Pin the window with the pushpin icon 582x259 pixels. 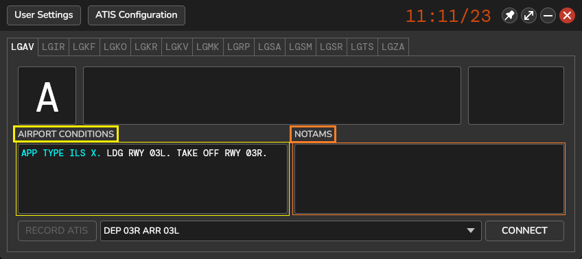pos(509,16)
